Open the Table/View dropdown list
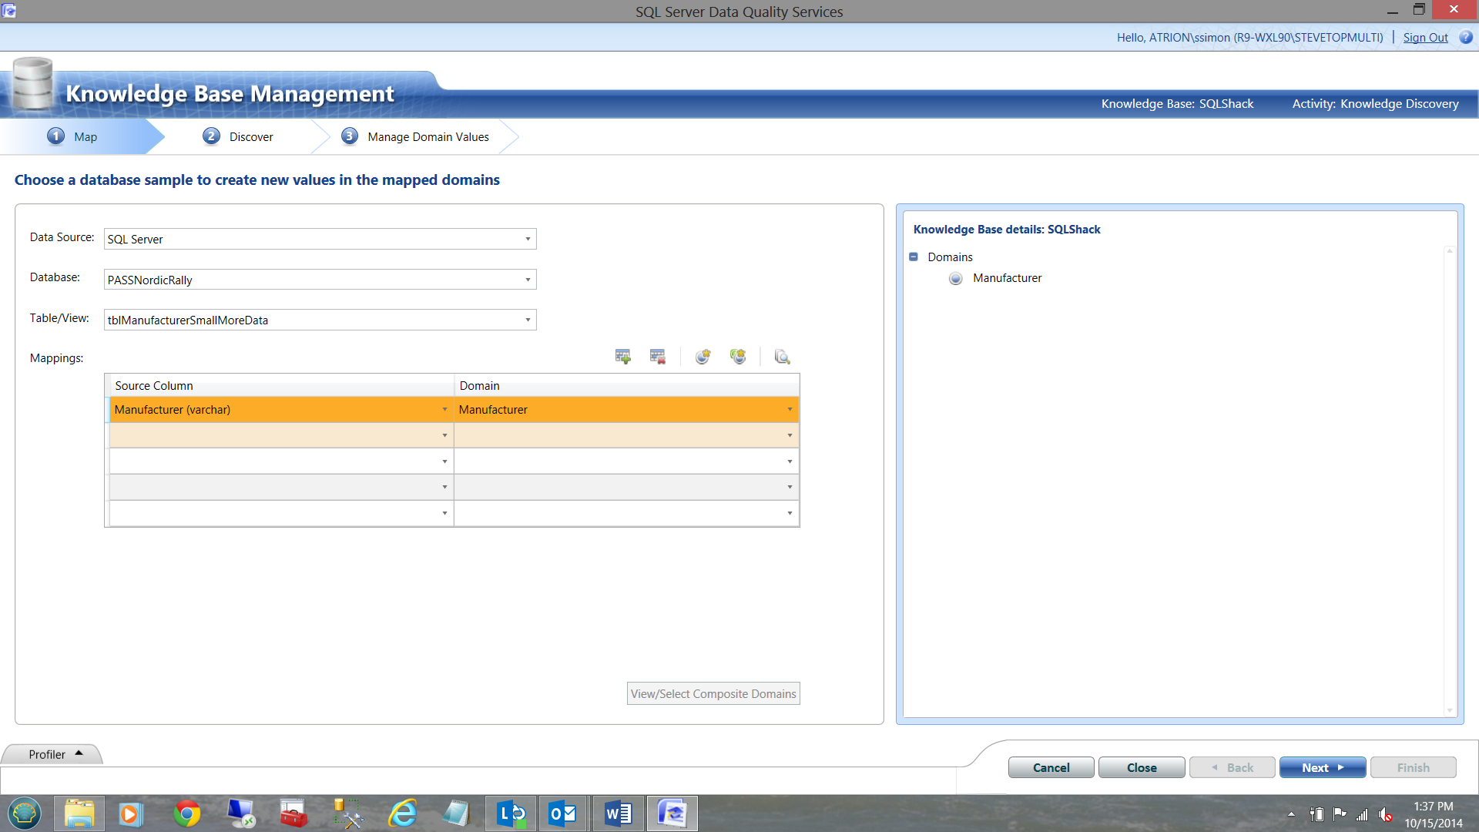Viewport: 1479px width, 832px height. 528,320
